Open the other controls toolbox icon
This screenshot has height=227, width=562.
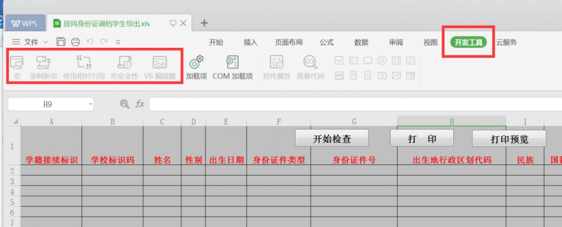411,75
